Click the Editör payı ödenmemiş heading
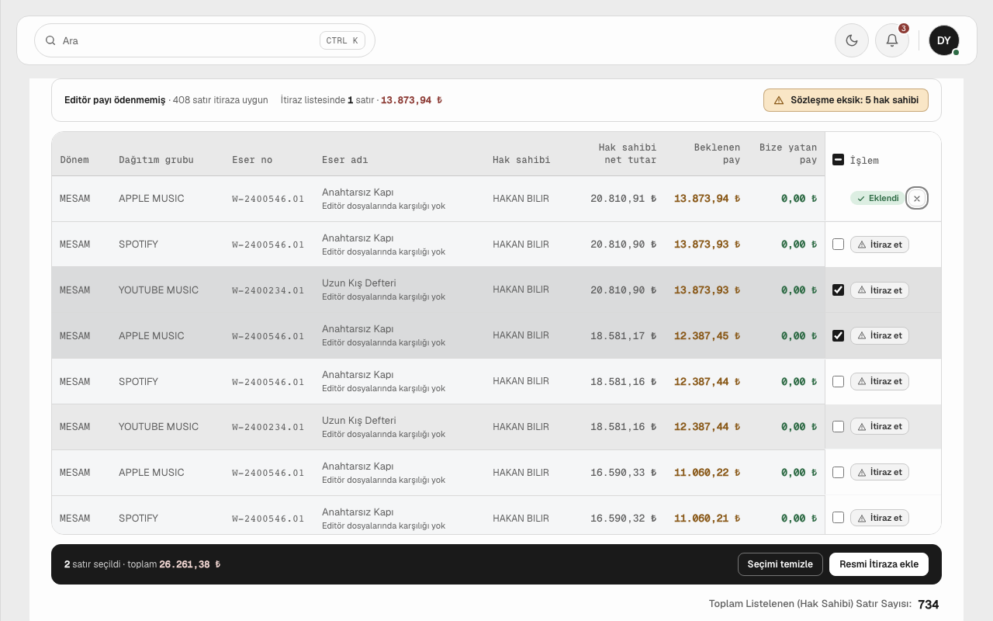The height and width of the screenshot is (621, 993). coord(115,100)
